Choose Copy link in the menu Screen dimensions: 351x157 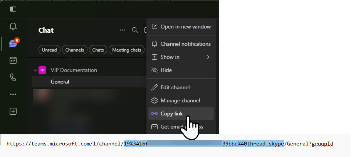[181, 114]
